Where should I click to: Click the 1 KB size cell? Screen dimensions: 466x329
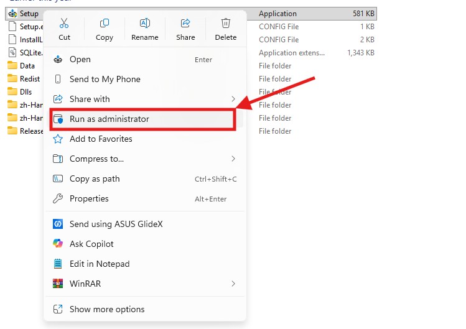(x=367, y=27)
